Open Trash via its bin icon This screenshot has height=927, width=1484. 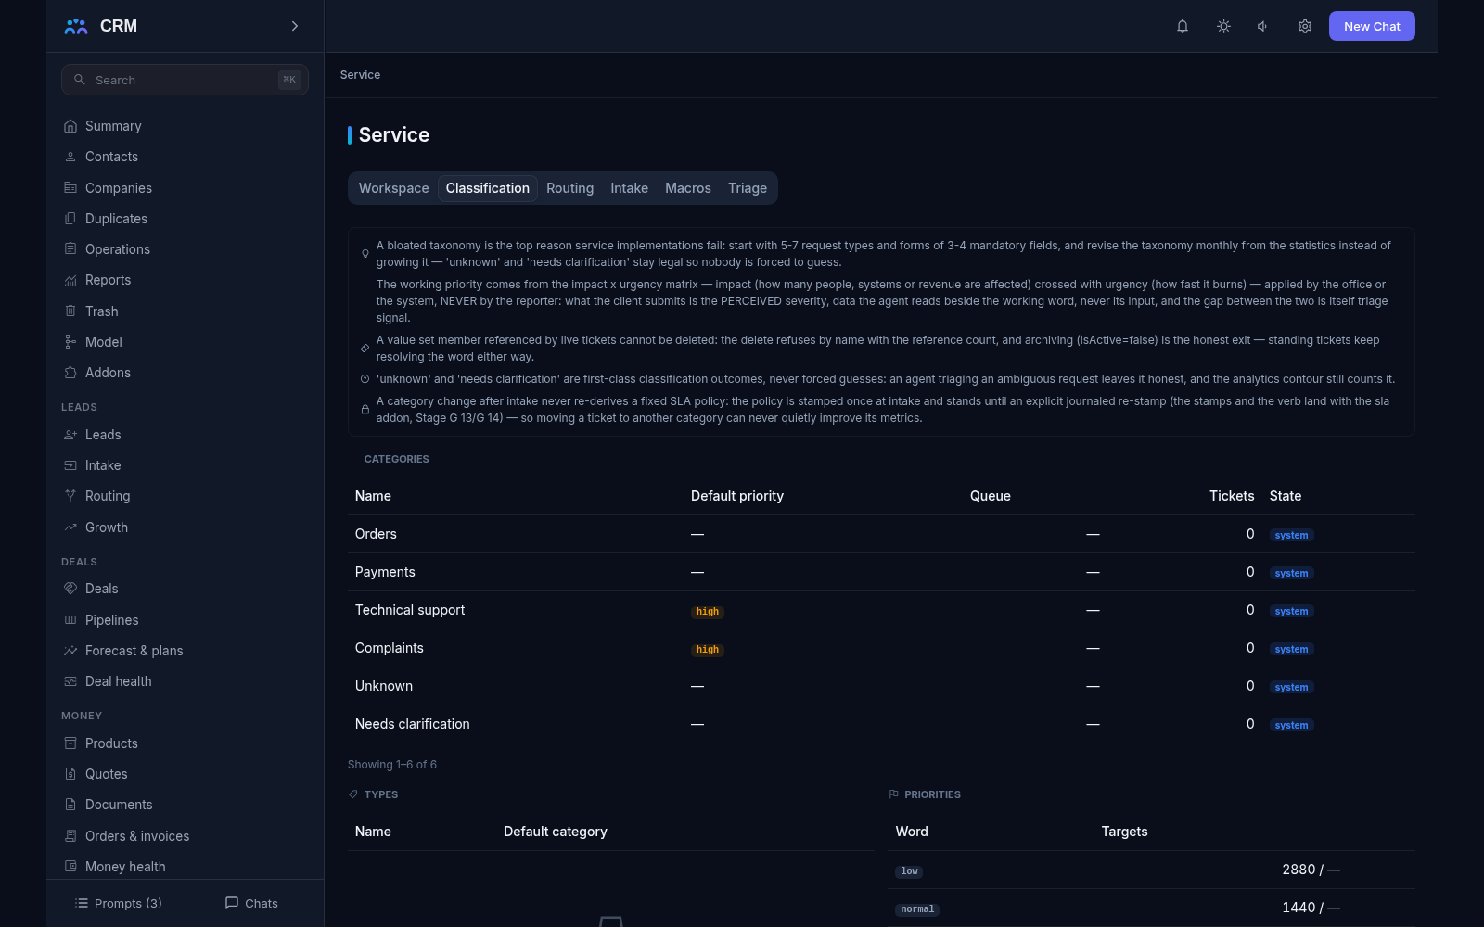70,311
